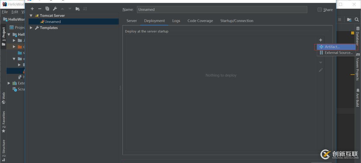
Task: Select the Unnamed Tomcat configuration
Action: pyautogui.click(x=74, y=22)
